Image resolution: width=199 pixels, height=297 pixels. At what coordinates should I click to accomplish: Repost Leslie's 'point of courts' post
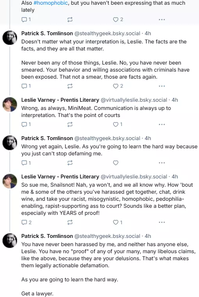tap(70, 124)
